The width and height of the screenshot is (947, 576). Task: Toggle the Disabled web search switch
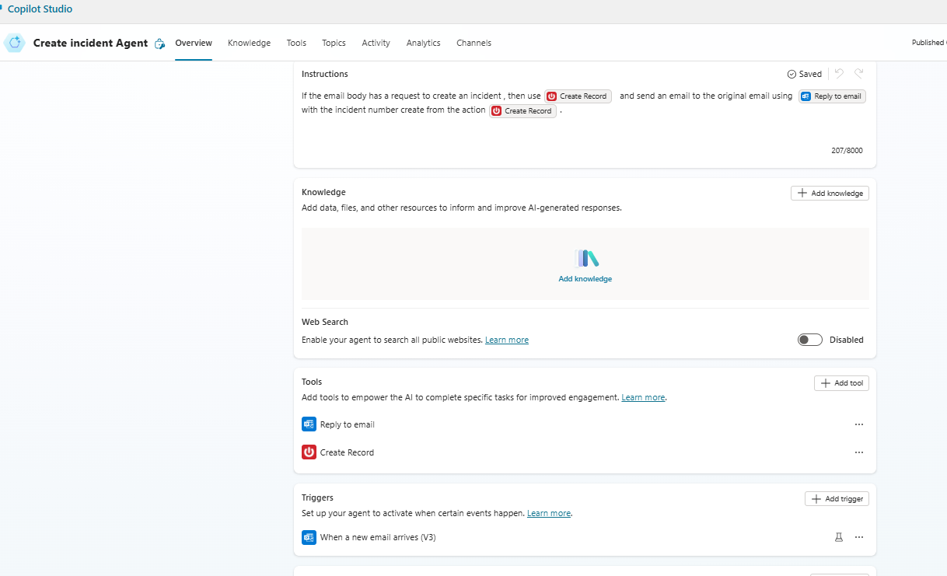pyautogui.click(x=809, y=339)
